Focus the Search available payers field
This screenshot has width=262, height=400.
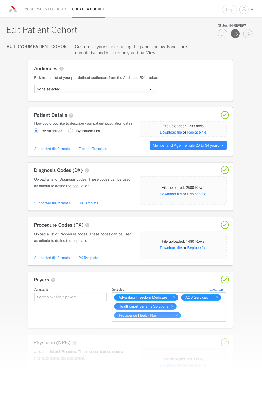pos(70,297)
